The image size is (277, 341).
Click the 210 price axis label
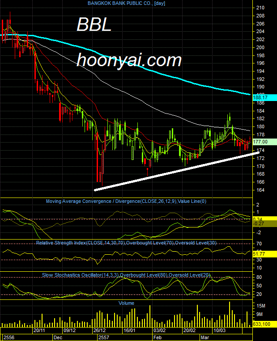260,8
